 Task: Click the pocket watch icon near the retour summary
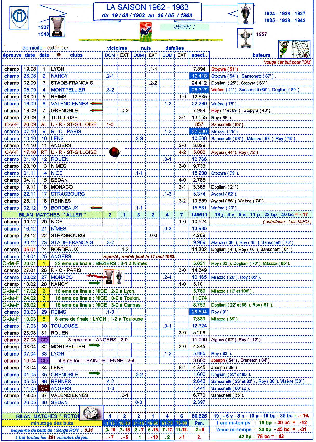coord(91,413)
